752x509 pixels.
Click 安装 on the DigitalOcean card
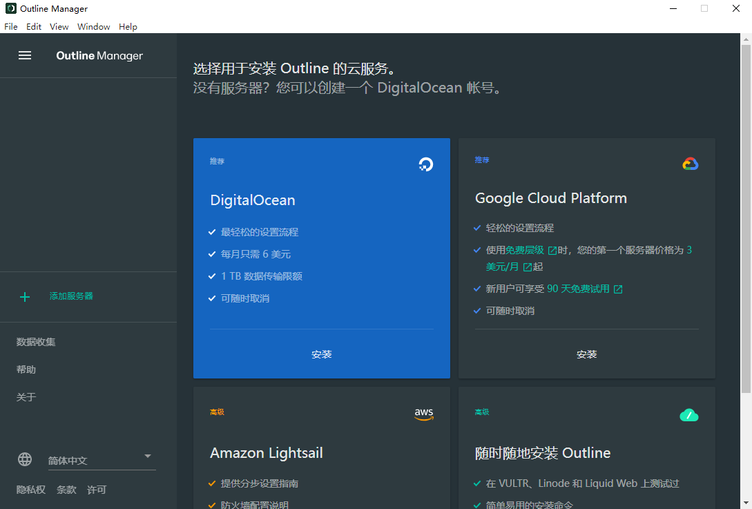[321, 354]
